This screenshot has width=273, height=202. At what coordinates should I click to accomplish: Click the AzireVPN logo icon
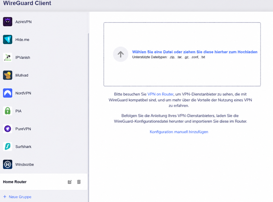(x=7, y=22)
